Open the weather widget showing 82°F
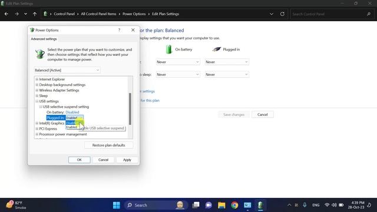Screen dimensions: 377x212 tap(16, 205)
